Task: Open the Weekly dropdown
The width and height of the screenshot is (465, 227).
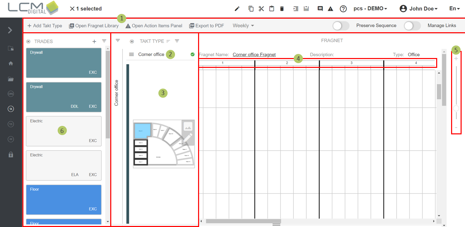Action: tap(243, 26)
